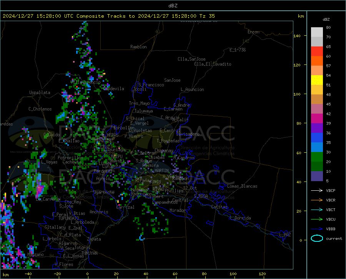Click the VBBB legend text label
The image size is (346, 279).
coord(331,229)
